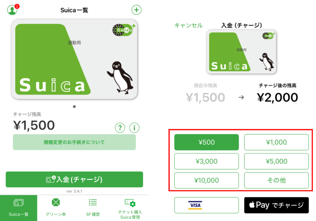
Task: Tap the info icon beside the balance
Action: [134, 128]
